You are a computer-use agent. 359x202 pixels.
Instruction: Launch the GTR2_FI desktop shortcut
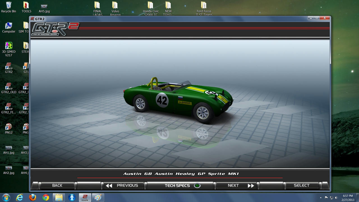click(8, 108)
